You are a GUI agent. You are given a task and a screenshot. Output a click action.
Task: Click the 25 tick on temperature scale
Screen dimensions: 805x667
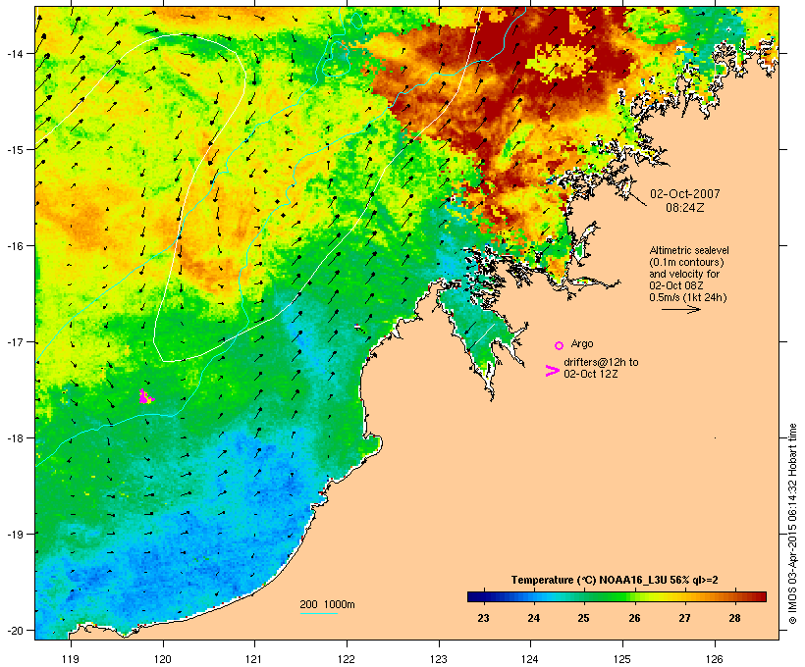point(583,618)
